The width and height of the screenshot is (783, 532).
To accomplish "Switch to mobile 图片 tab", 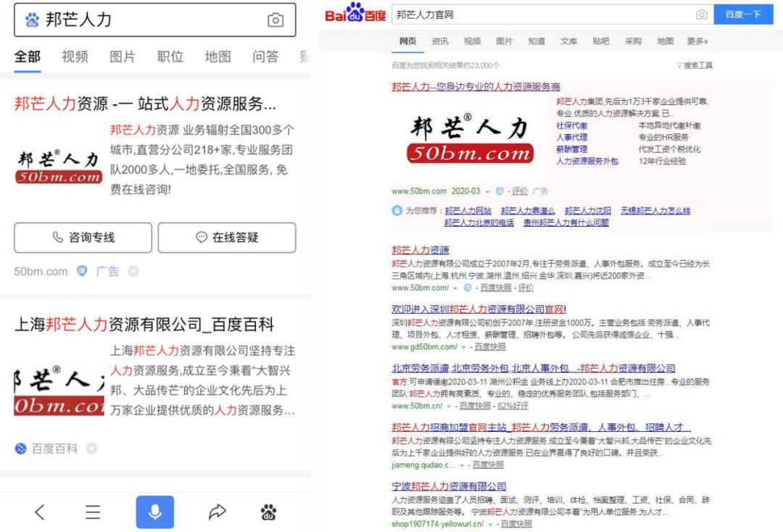I will pos(123,57).
